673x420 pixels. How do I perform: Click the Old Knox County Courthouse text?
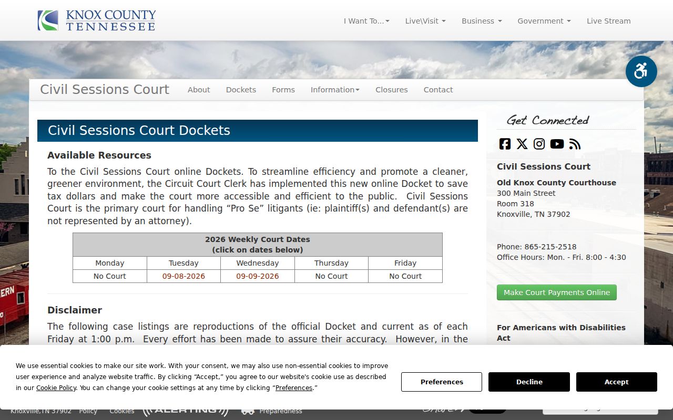coord(556,183)
